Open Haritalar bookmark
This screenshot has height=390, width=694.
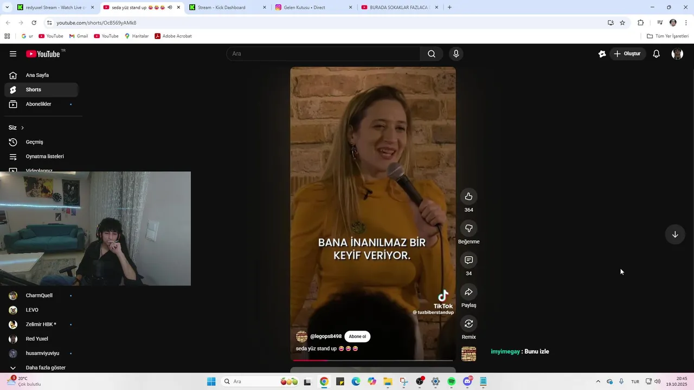coord(136,36)
